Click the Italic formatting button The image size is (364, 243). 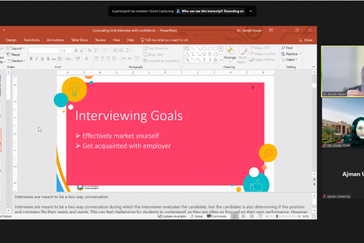pyautogui.click(x=37, y=59)
